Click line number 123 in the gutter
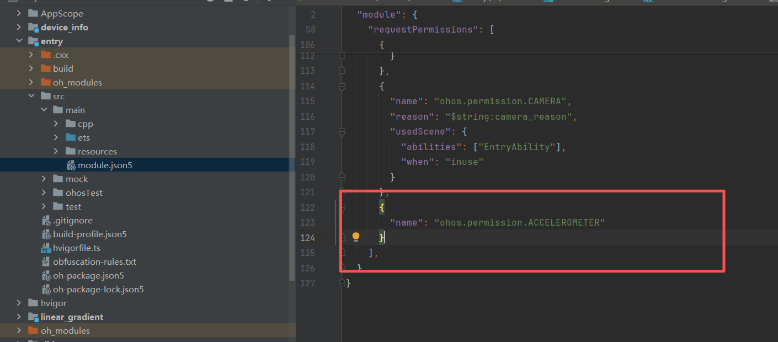 click(x=307, y=222)
